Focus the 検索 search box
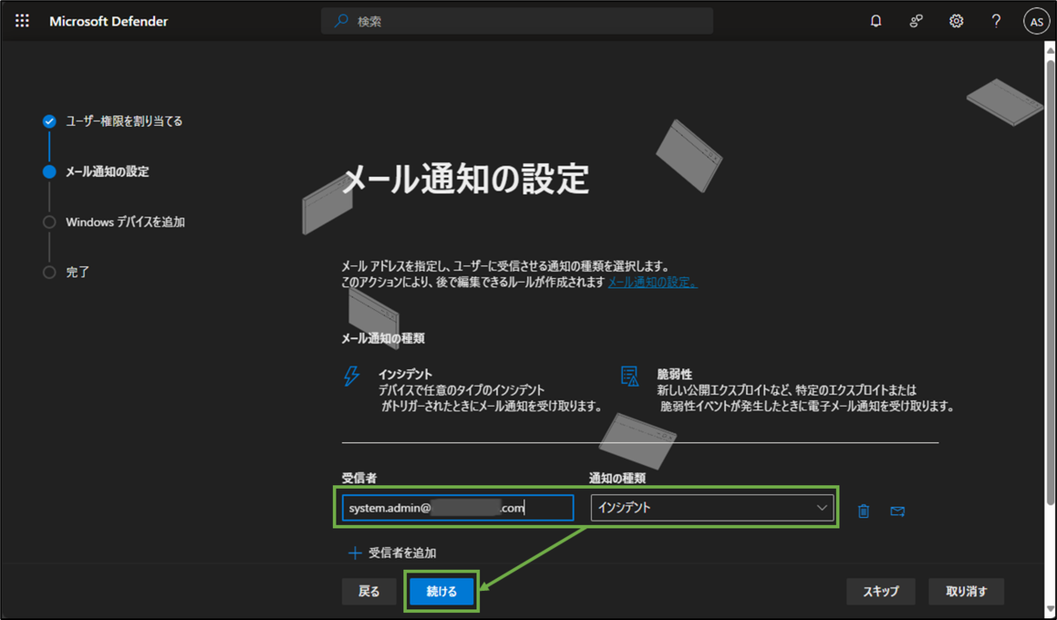The height and width of the screenshot is (620, 1057). 517,21
